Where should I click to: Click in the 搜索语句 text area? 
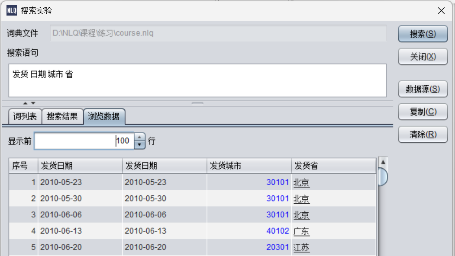coord(197,80)
